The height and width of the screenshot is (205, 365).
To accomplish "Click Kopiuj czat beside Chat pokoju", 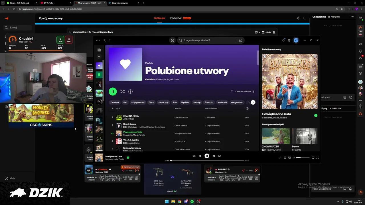I will (x=334, y=17).
